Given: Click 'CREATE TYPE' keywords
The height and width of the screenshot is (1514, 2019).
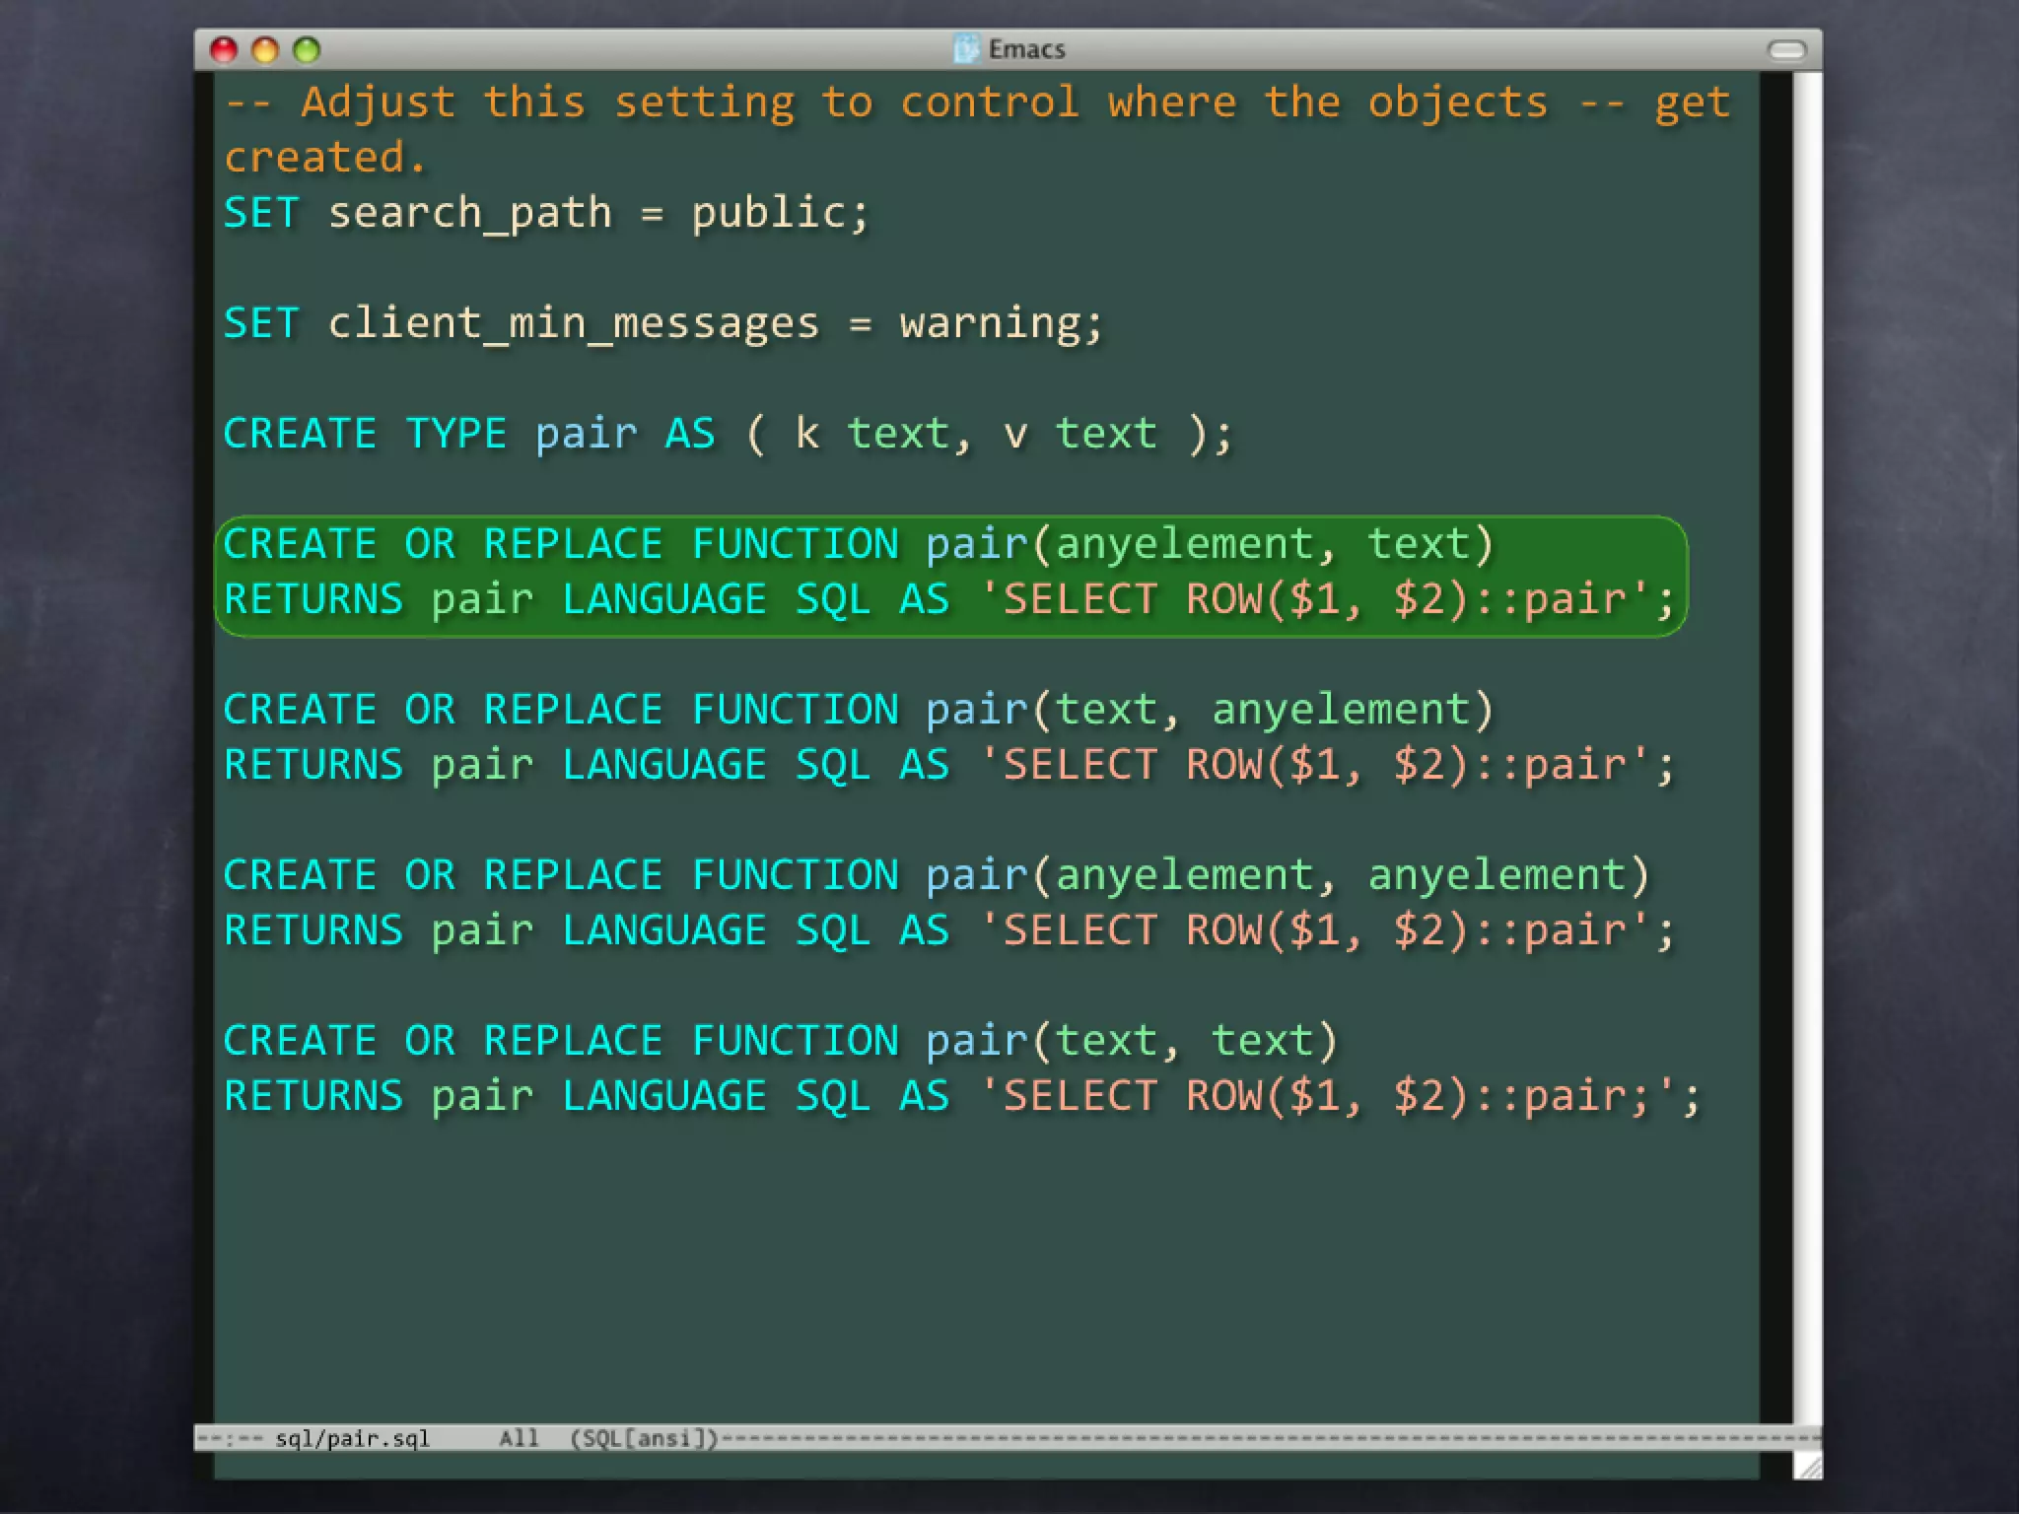Looking at the screenshot, I should click(365, 434).
